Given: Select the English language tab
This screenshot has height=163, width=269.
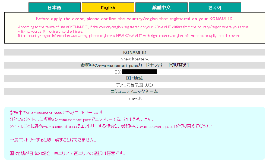Looking at the screenshot, I should click(108, 7).
